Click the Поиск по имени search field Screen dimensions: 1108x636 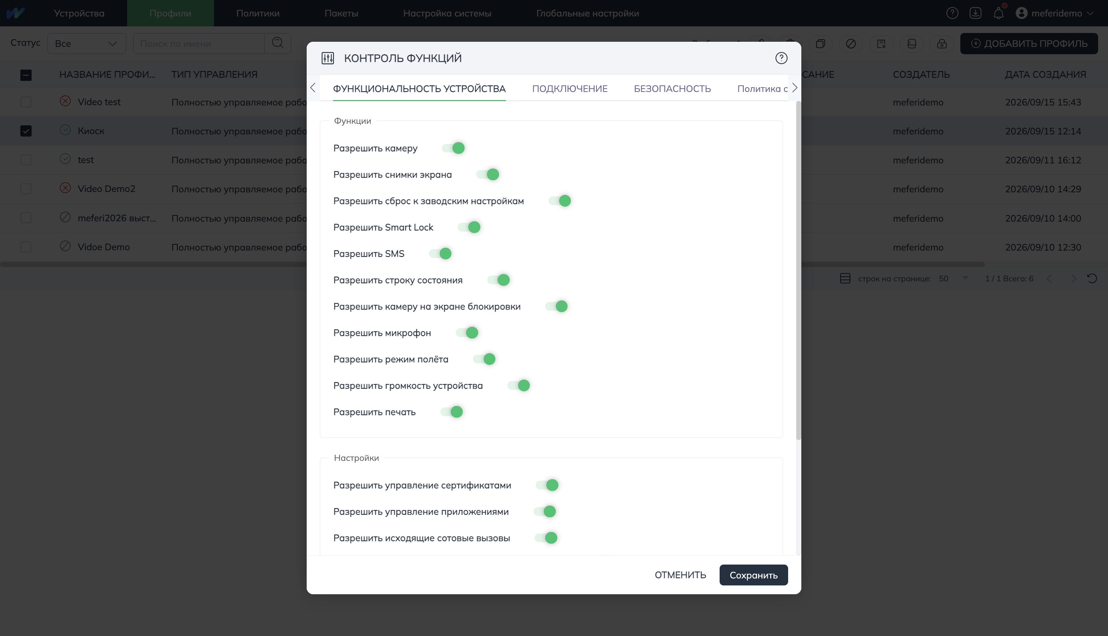(199, 44)
